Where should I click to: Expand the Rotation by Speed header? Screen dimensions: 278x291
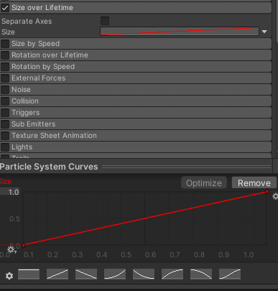pos(136,67)
